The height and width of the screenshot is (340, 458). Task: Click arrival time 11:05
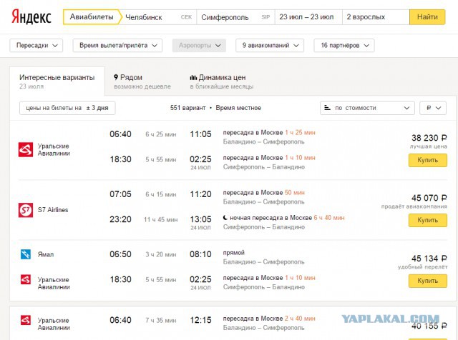point(200,134)
